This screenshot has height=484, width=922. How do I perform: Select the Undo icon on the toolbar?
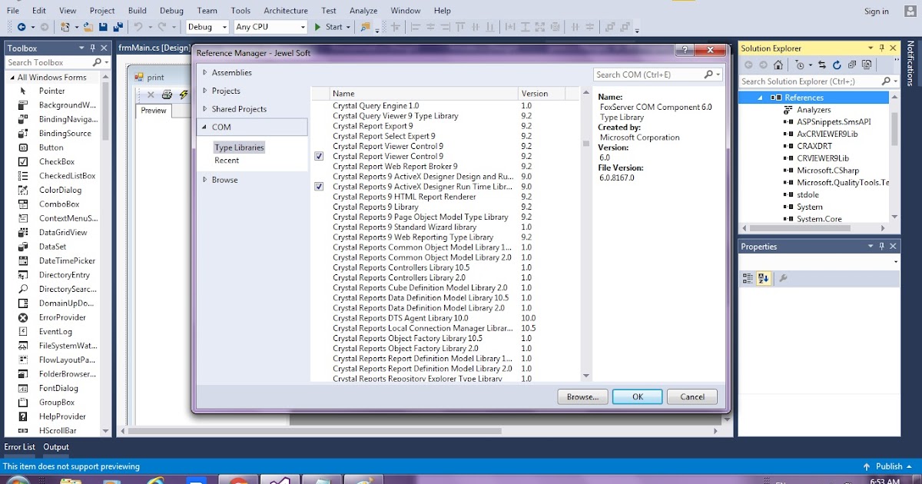pyautogui.click(x=139, y=27)
